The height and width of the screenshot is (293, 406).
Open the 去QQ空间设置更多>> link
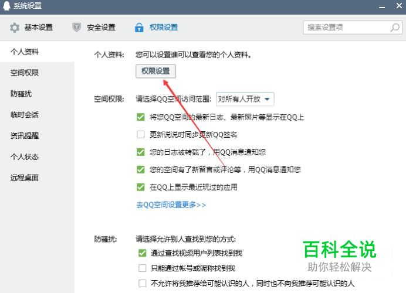pyautogui.click(x=171, y=205)
